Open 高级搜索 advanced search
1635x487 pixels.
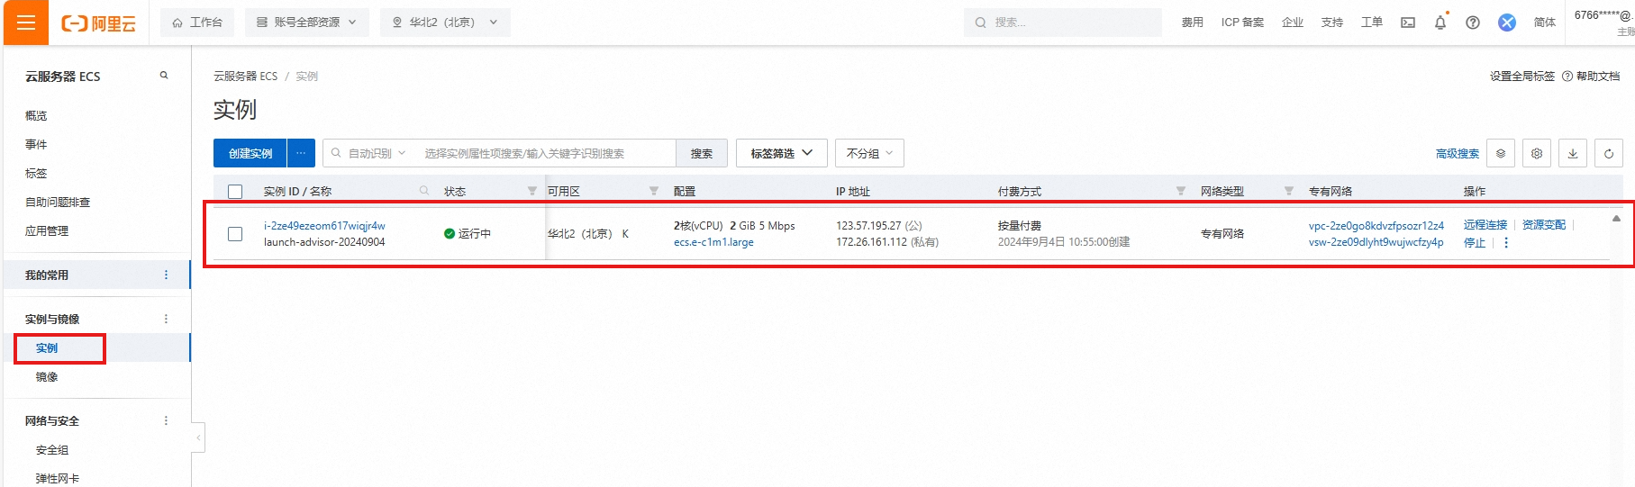pos(1458,154)
